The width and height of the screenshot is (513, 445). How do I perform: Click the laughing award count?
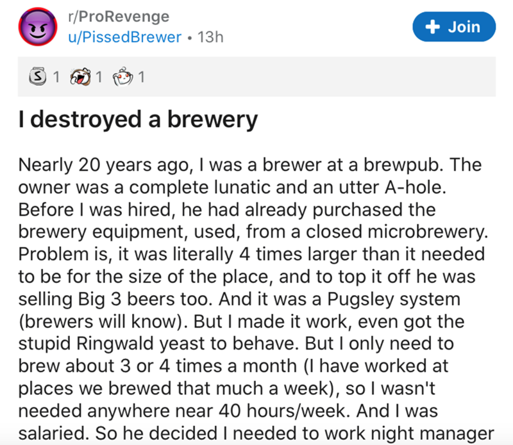point(98,78)
